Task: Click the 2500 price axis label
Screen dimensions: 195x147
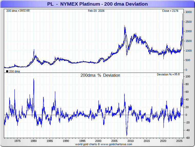Action: point(189,22)
